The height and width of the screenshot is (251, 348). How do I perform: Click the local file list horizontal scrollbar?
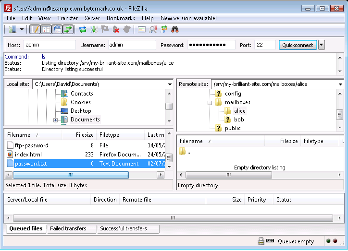point(71,175)
